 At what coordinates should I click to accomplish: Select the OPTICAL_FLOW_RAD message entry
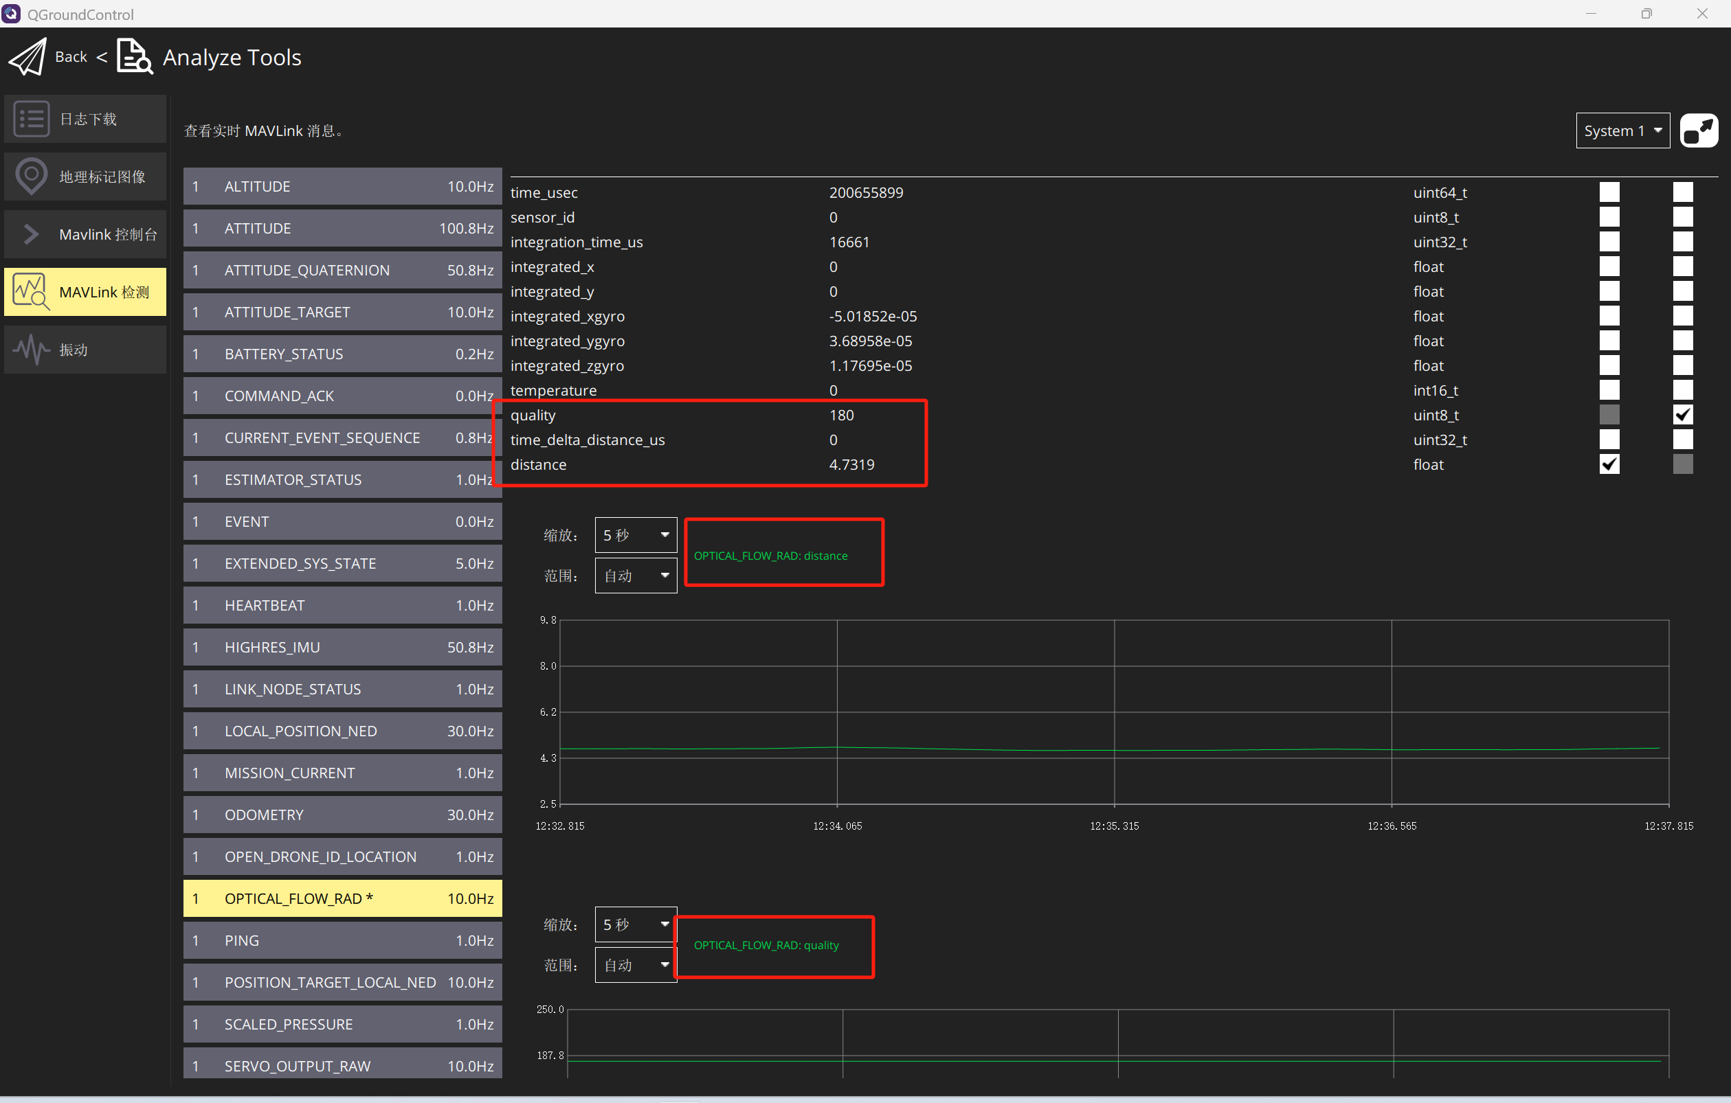tap(342, 898)
